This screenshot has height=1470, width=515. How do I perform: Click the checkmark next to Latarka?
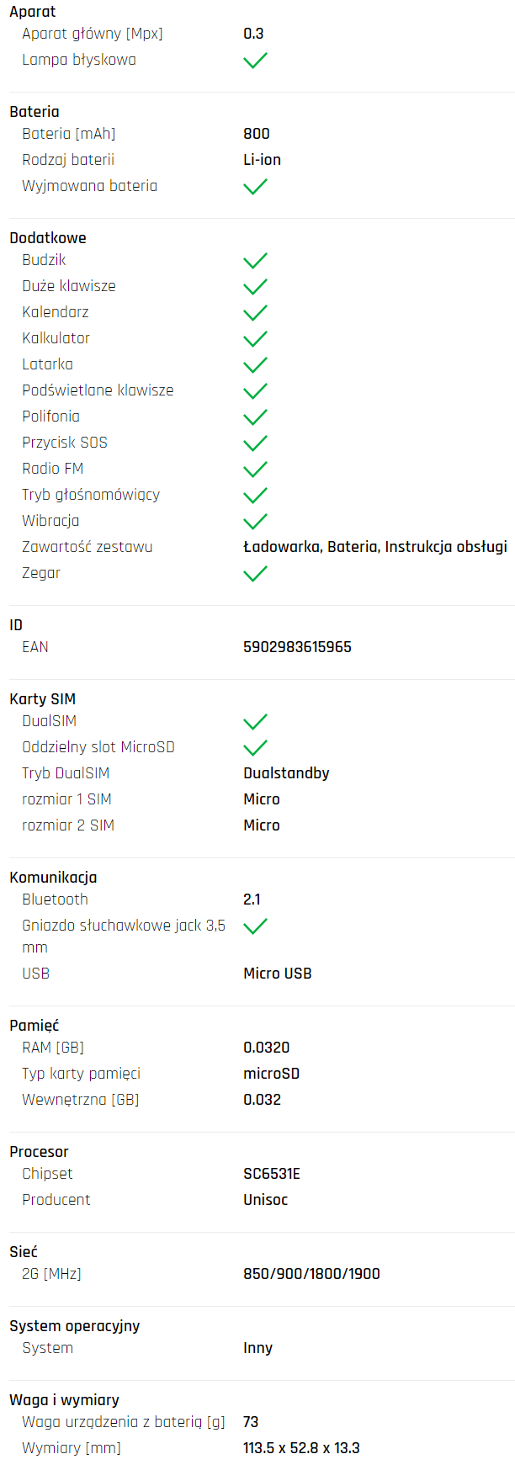click(x=255, y=365)
